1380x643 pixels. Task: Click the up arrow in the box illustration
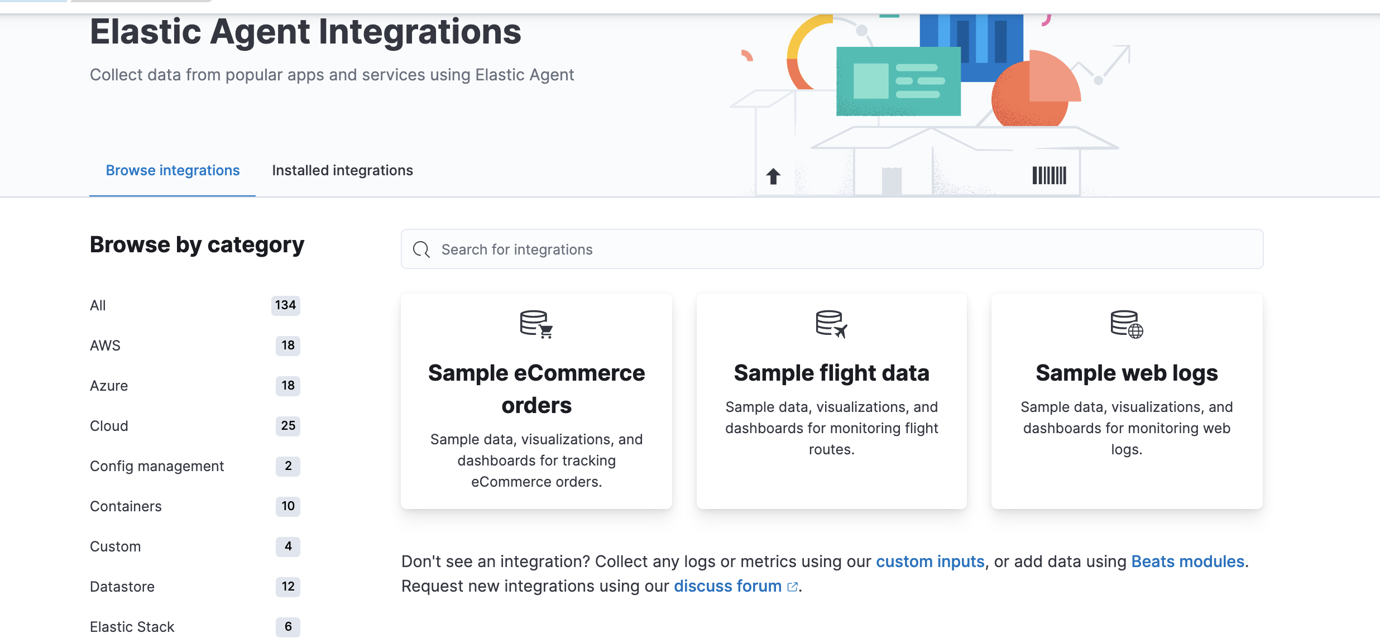click(x=773, y=176)
